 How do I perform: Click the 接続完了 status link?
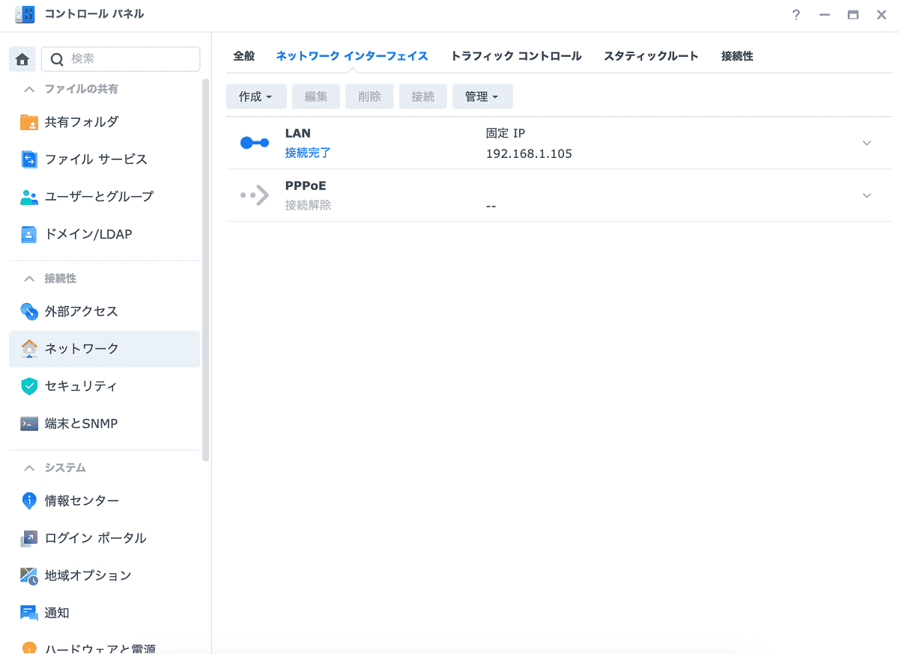click(x=308, y=153)
